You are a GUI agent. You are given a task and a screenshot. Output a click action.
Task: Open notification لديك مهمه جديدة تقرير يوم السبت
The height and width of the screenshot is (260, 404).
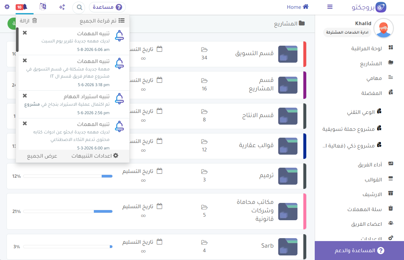coord(76,41)
